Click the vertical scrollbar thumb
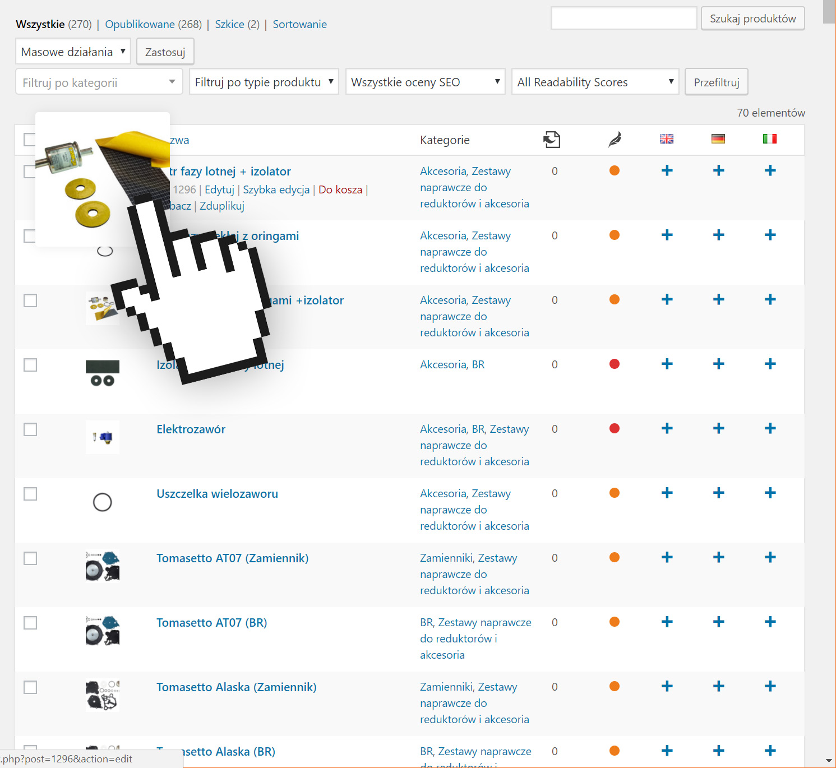 coord(829,12)
